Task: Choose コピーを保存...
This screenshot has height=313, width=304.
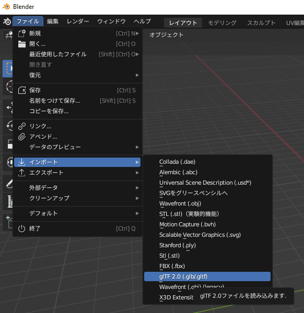Action: (x=77, y=111)
